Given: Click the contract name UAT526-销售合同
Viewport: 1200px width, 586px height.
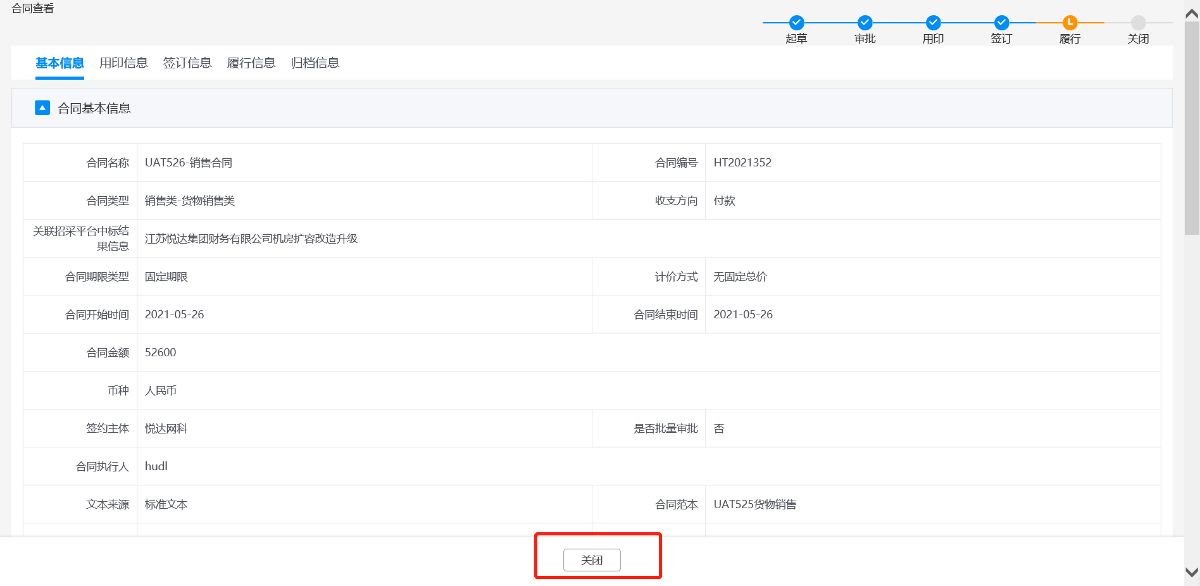Looking at the screenshot, I should (x=189, y=163).
